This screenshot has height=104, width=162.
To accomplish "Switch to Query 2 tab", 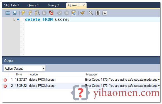I will click(x=53, y=5).
